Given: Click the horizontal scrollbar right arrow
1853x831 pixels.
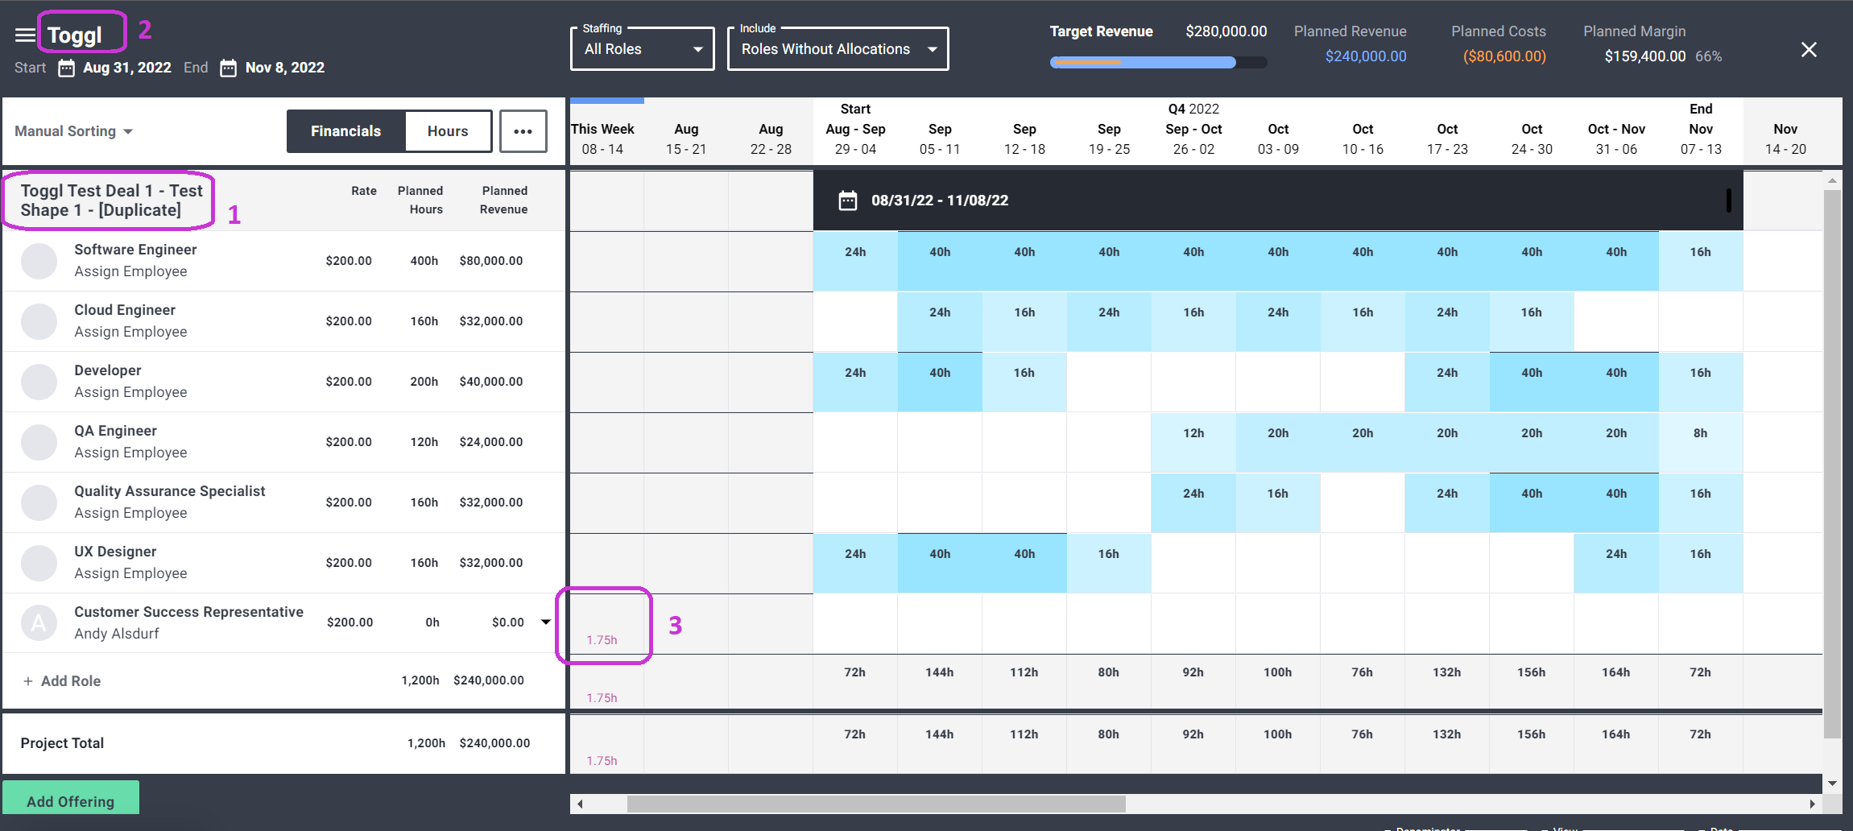Looking at the screenshot, I should tap(1812, 804).
